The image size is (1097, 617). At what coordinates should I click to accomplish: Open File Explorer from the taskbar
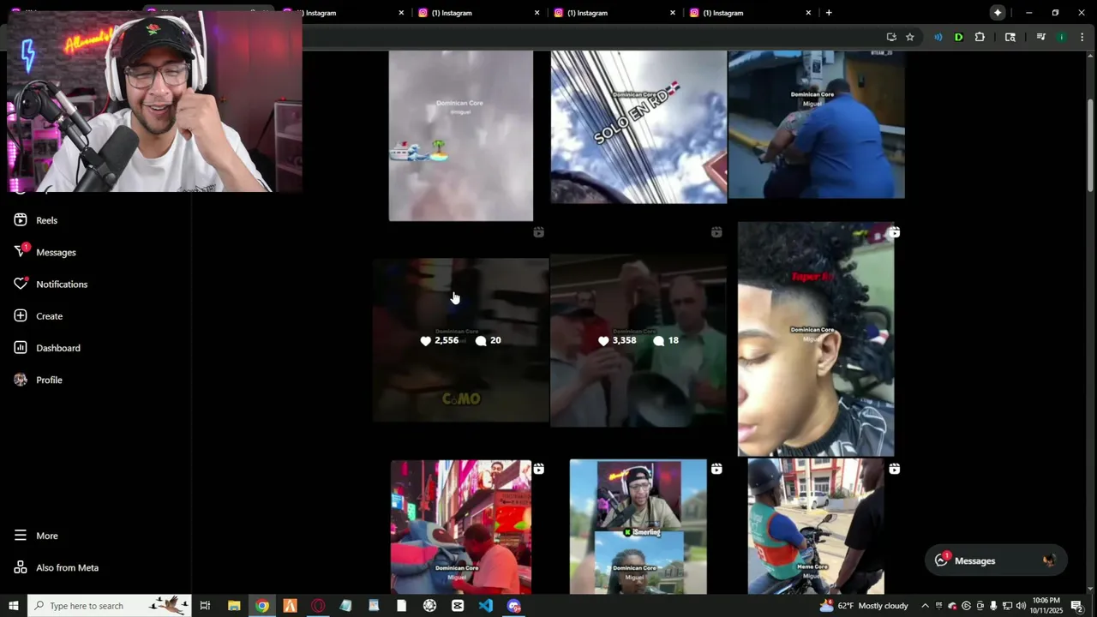pyautogui.click(x=234, y=606)
